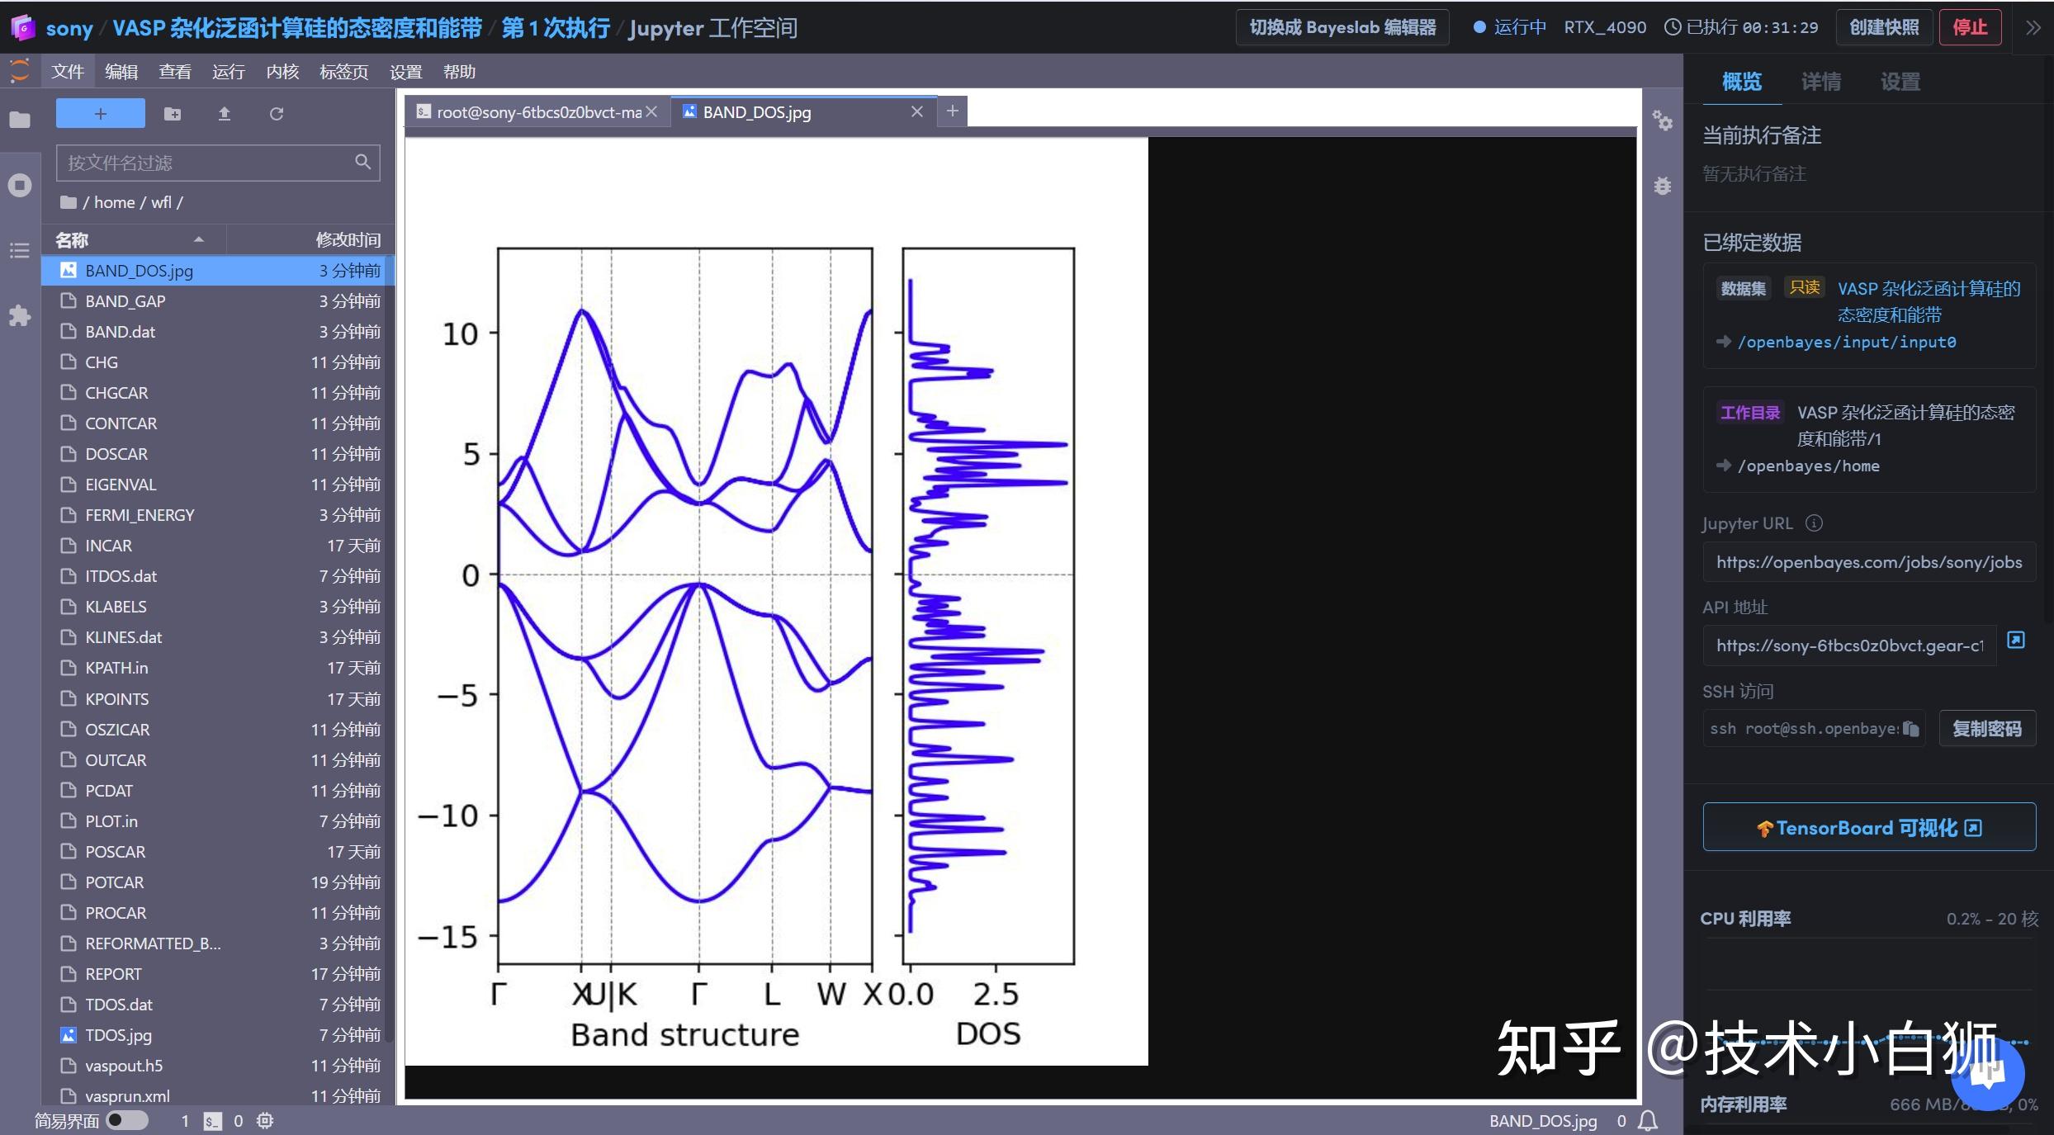Show Jupyter URL info tooltip icon
This screenshot has height=1135, width=2054.
1814,523
